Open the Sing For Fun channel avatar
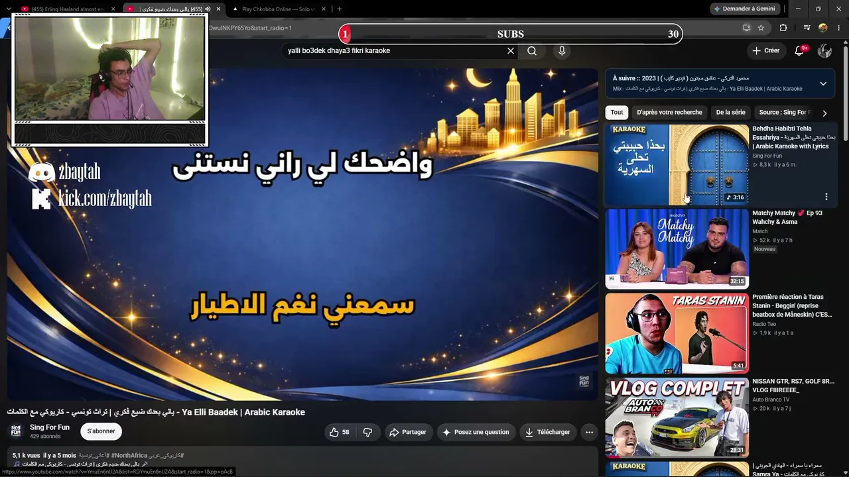The height and width of the screenshot is (477, 849). pos(16,431)
